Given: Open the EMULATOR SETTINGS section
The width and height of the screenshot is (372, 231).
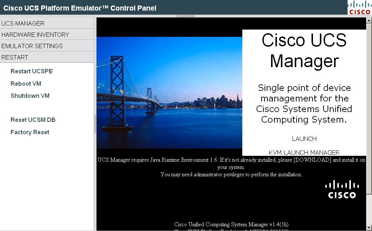Looking at the screenshot, I should tap(47, 46).
